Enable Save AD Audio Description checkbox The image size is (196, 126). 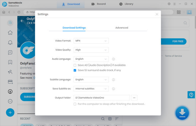coord(75,65)
